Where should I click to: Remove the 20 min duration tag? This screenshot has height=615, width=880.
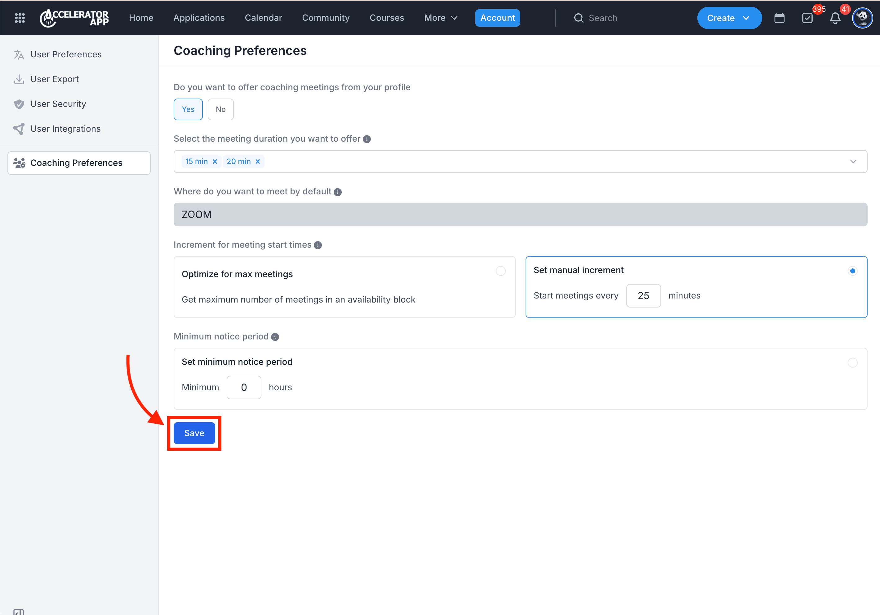pos(258,161)
